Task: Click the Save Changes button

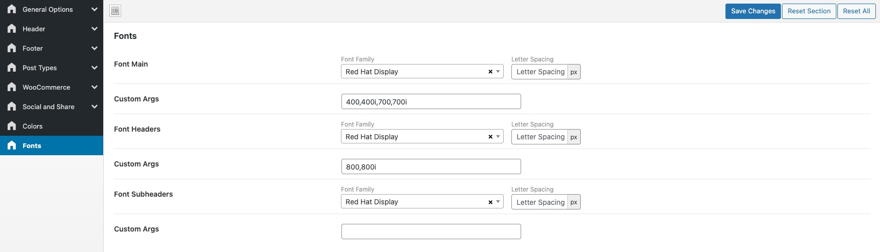Action: click(753, 11)
